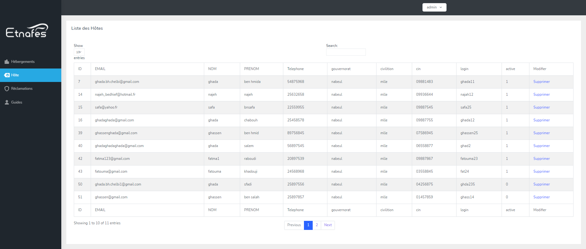Click the Etnafes logo
The width and height of the screenshot is (586, 249).
[x=27, y=31]
